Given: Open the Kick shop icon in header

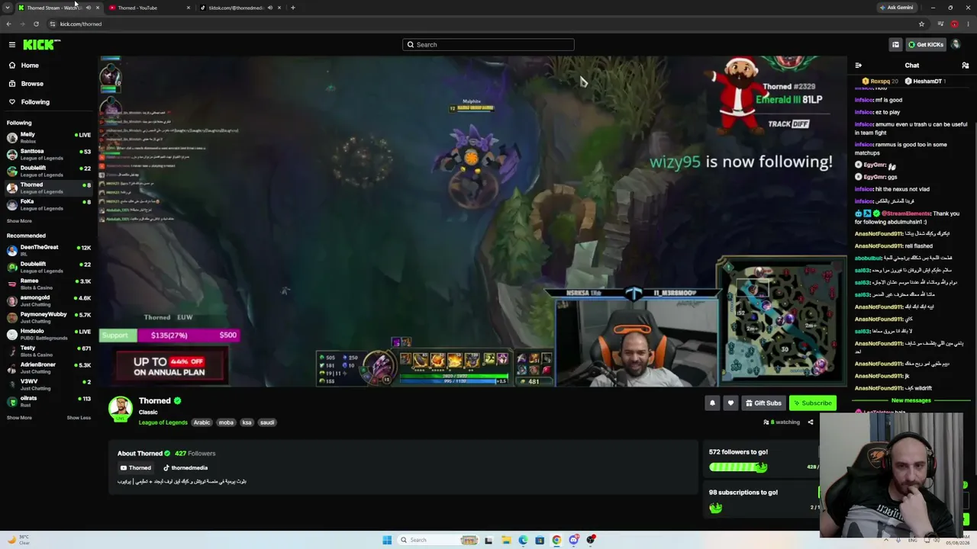Looking at the screenshot, I should [895, 44].
